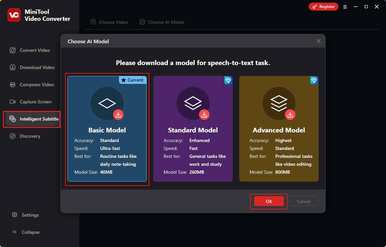Click the Compress Video sidebar icon
Viewport: 386px width, 247px height.
(x=13, y=85)
